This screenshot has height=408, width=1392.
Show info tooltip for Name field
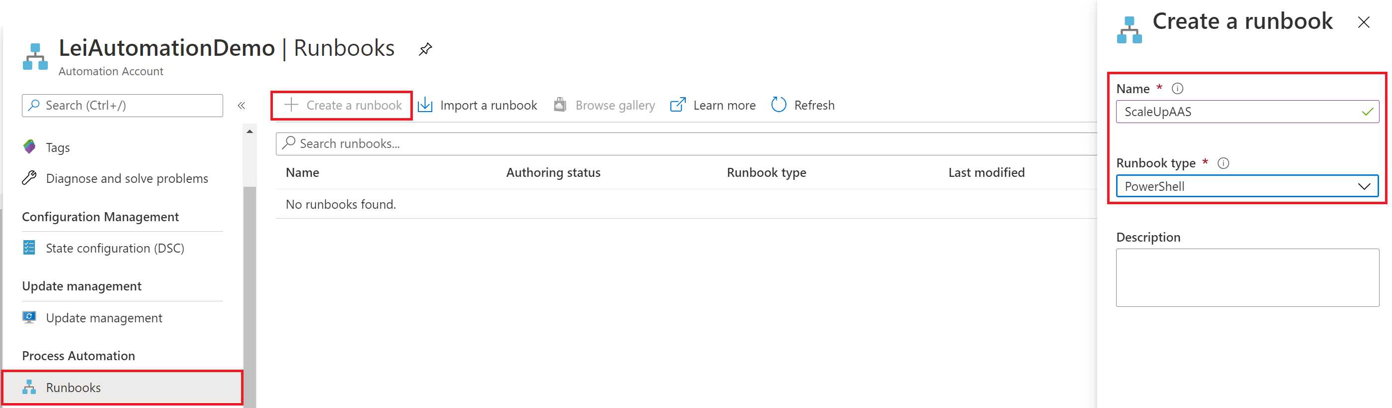point(1177,88)
